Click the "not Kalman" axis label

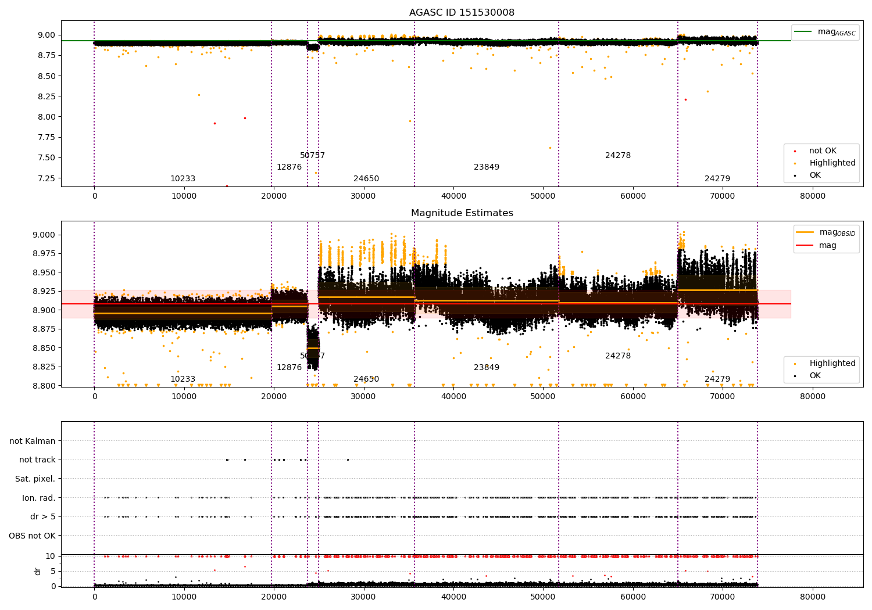click(33, 442)
